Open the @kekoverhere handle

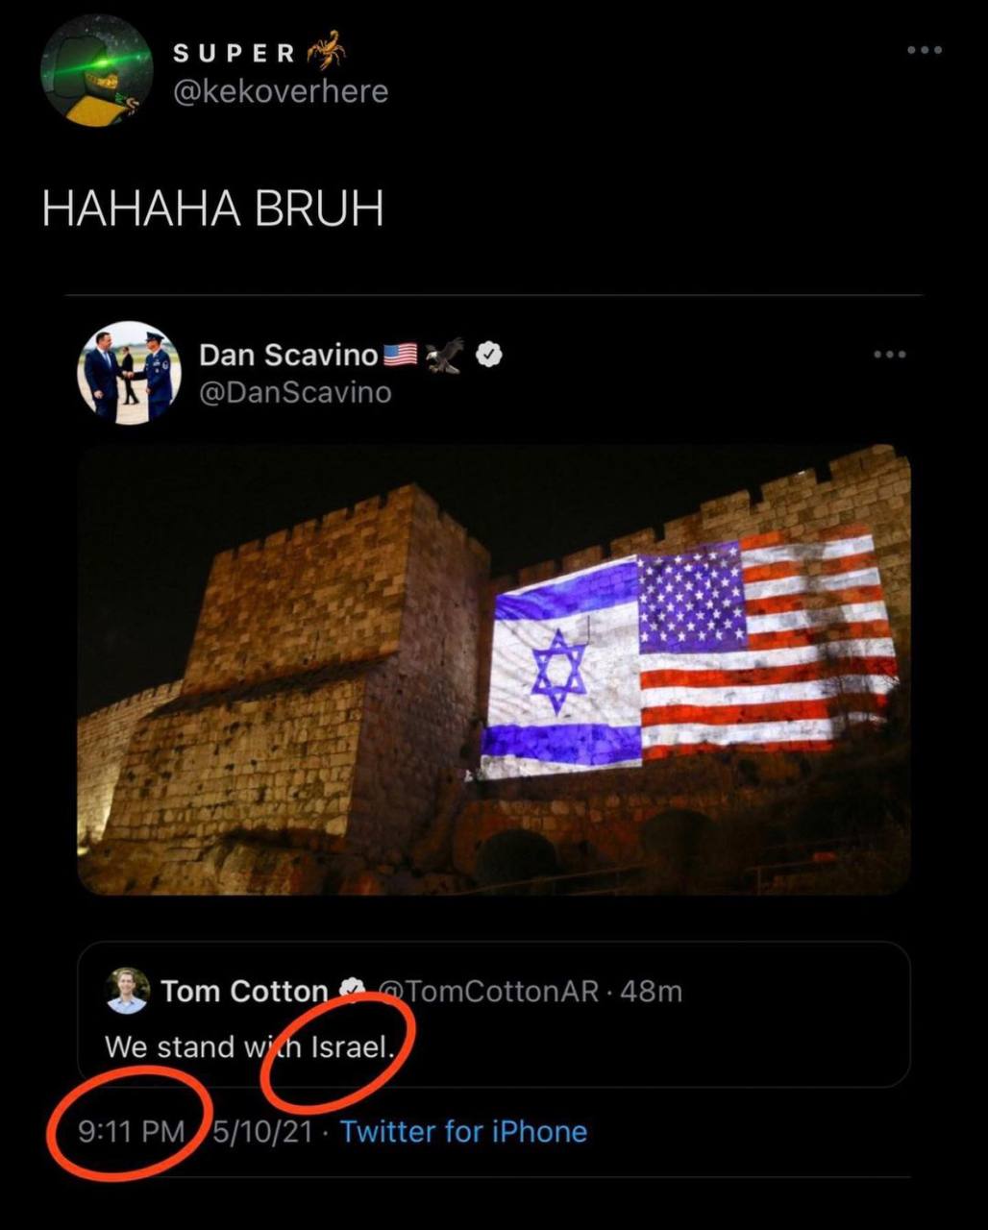coord(281,92)
